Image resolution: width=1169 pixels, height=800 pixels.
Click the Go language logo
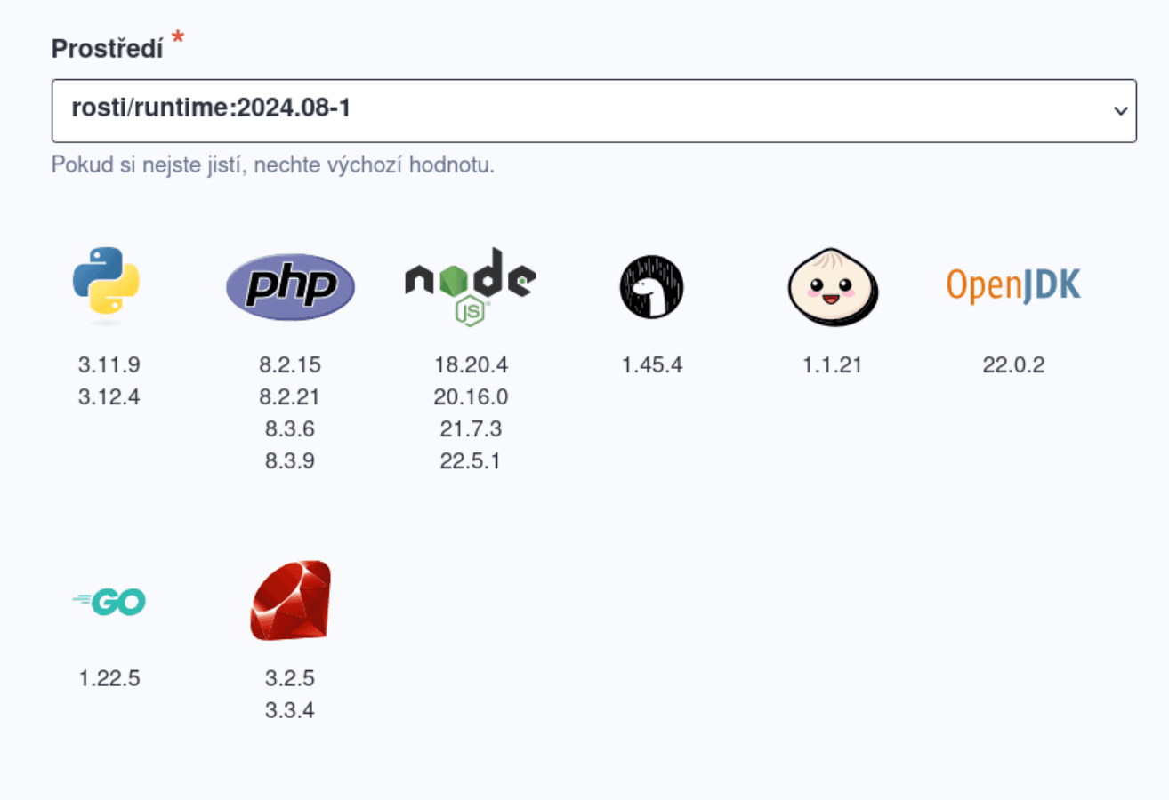point(109,602)
